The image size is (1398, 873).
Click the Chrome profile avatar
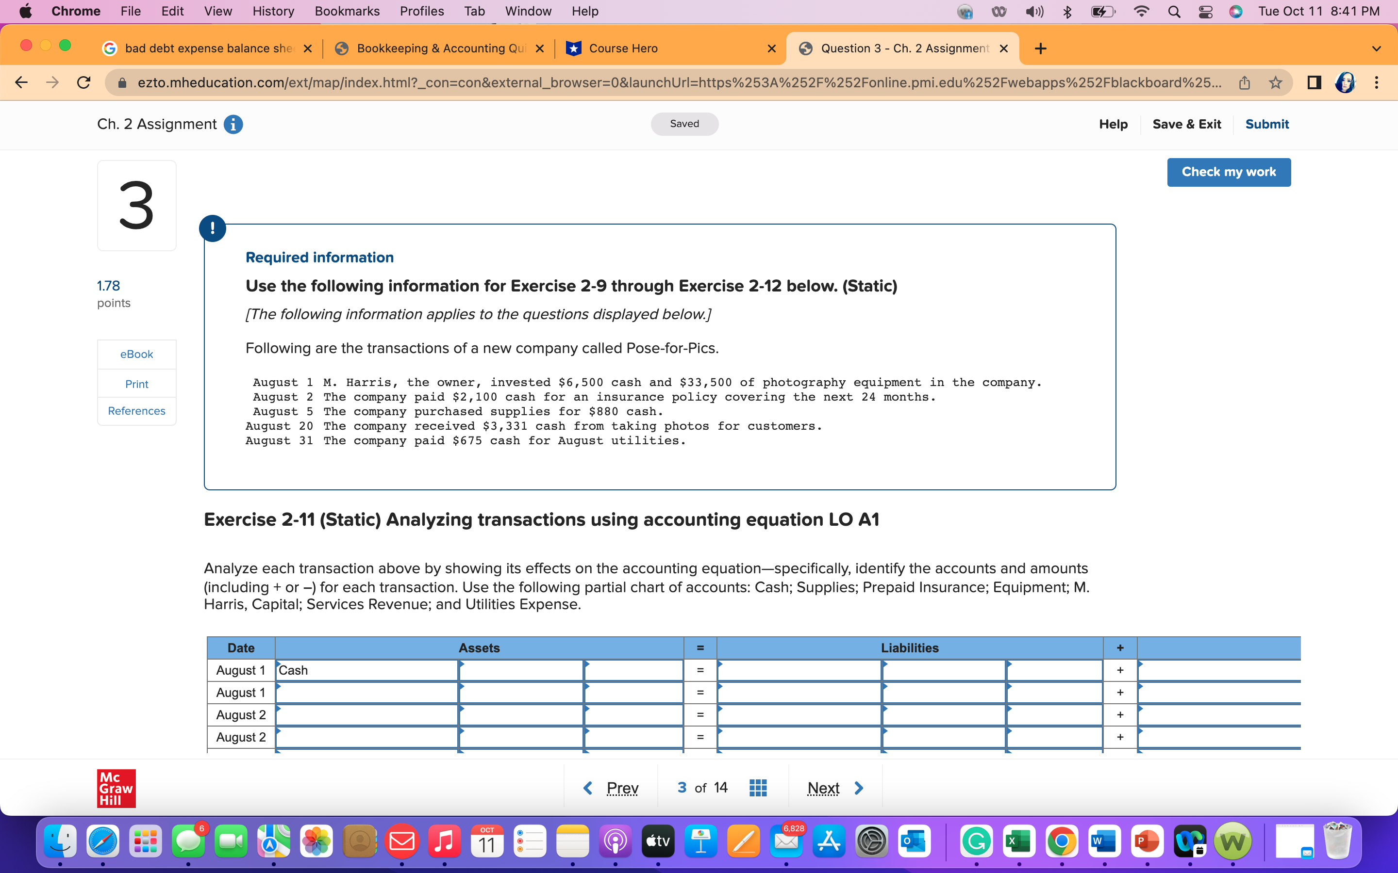point(1346,82)
